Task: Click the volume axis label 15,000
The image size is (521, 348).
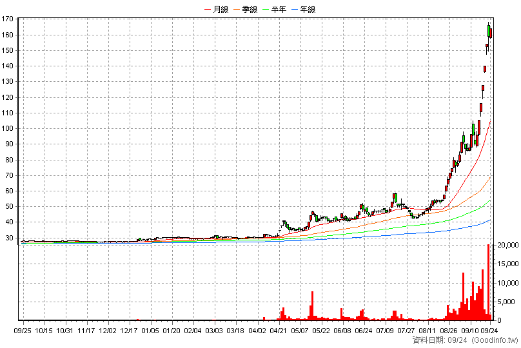Action: tap(507, 264)
